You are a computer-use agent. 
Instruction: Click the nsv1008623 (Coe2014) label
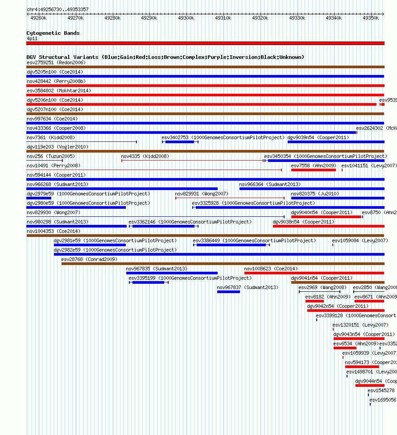pyautogui.click(x=271, y=269)
